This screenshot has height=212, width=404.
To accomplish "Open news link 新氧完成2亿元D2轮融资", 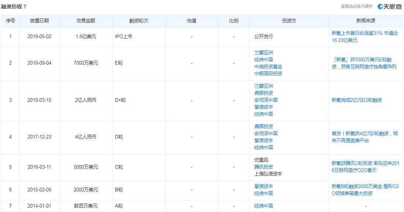I will click(357, 100).
